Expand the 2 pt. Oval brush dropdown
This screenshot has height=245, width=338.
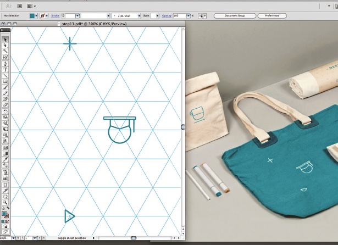coord(139,16)
